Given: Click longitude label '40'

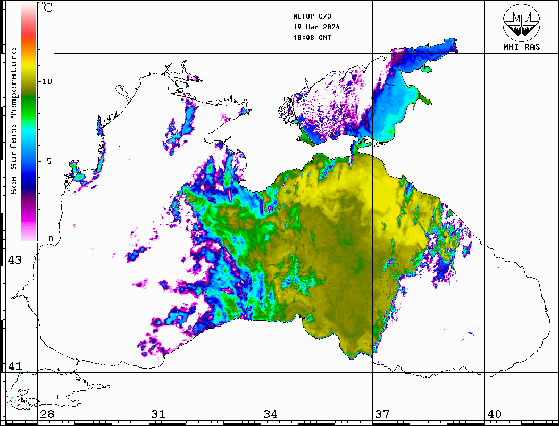Looking at the screenshot, I should 494,414.
